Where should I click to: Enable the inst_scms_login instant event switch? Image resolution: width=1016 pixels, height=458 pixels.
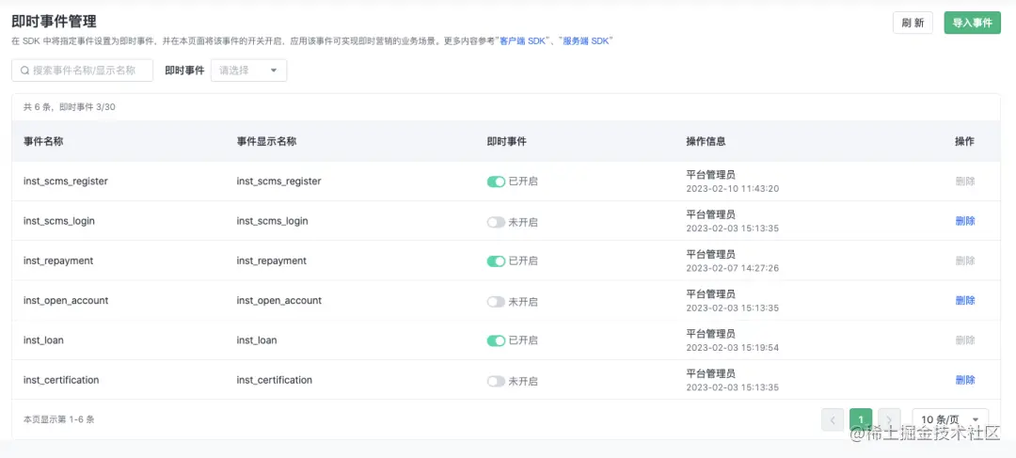tap(496, 222)
